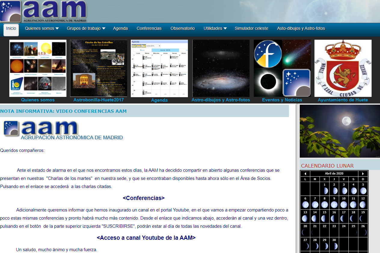
Task: Open the Utilidades dropdown menu
Action: 215,29
